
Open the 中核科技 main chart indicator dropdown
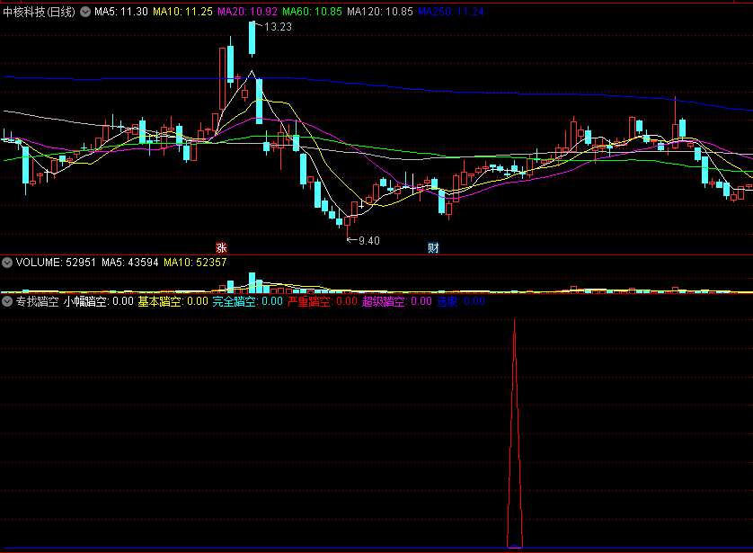[x=85, y=12]
